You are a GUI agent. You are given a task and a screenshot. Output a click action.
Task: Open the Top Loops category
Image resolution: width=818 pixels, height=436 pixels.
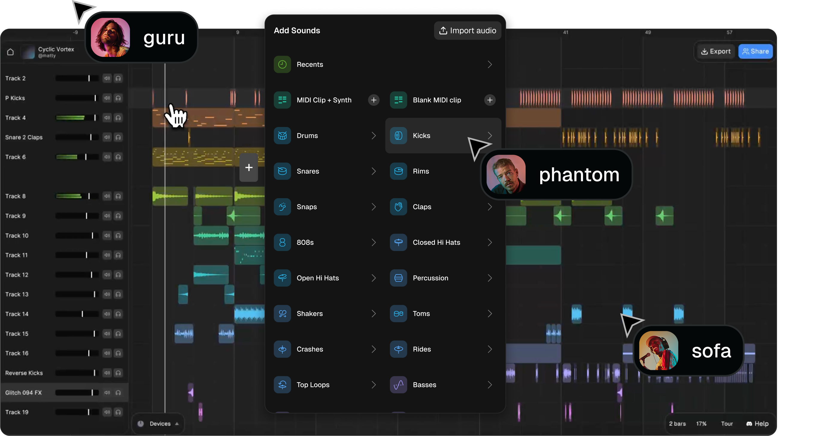coord(313,385)
